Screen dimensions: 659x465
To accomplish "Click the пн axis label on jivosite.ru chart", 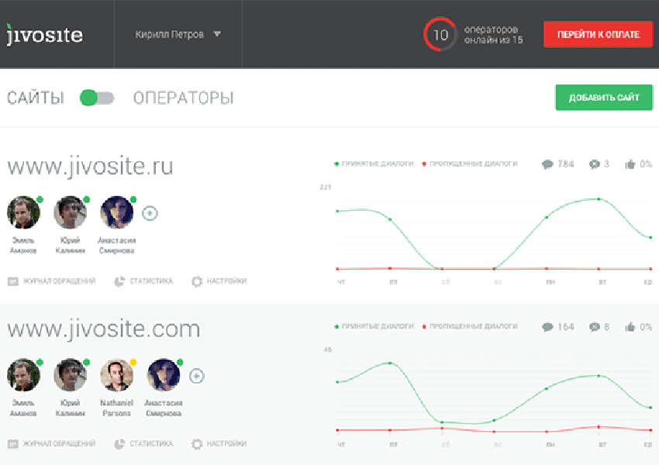I will point(550,282).
